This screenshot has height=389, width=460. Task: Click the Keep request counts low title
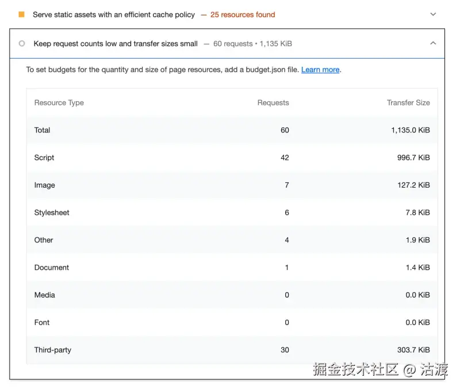pos(116,44)
